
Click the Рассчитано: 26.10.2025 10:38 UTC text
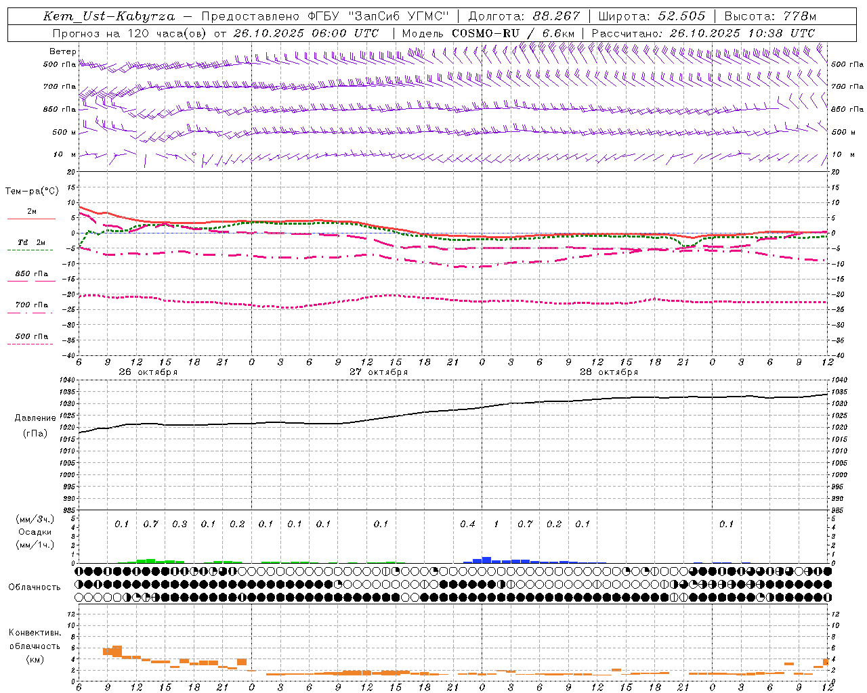click(x=703, y=33)
